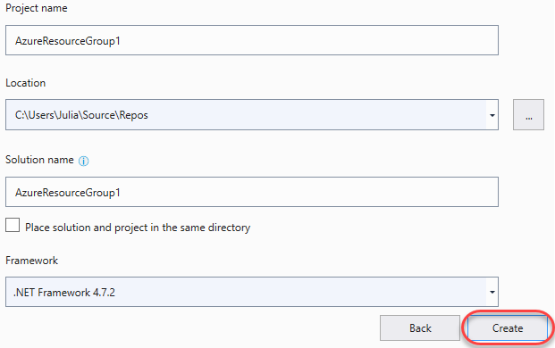
Task: Click the info icon beside Solution name
Action: 83,162
